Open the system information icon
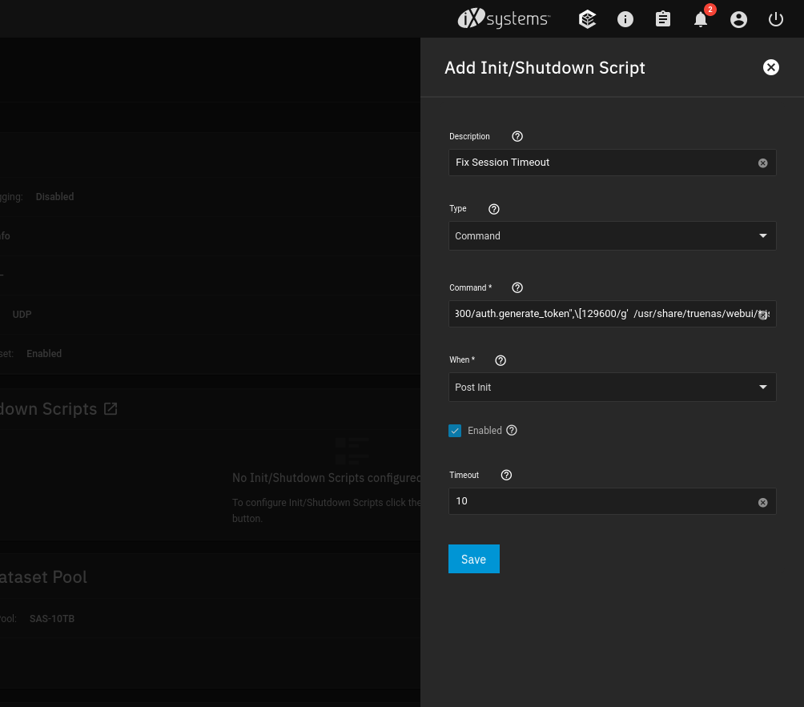Screen dimensions: 804x707 pyautogui.click(x=625, y=18)
